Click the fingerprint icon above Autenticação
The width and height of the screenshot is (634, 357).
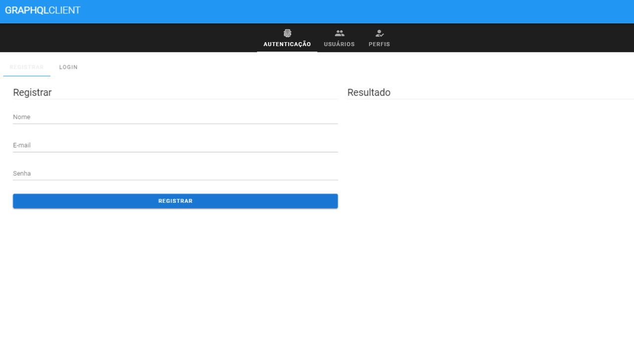287,33
